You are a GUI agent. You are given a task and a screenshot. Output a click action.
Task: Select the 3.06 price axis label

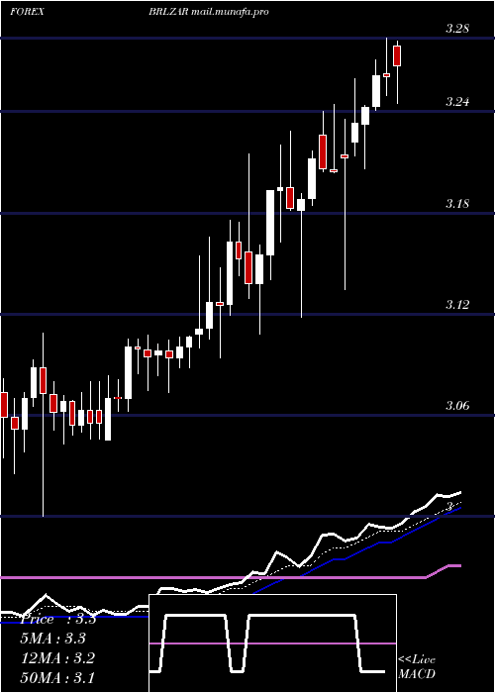457,406
